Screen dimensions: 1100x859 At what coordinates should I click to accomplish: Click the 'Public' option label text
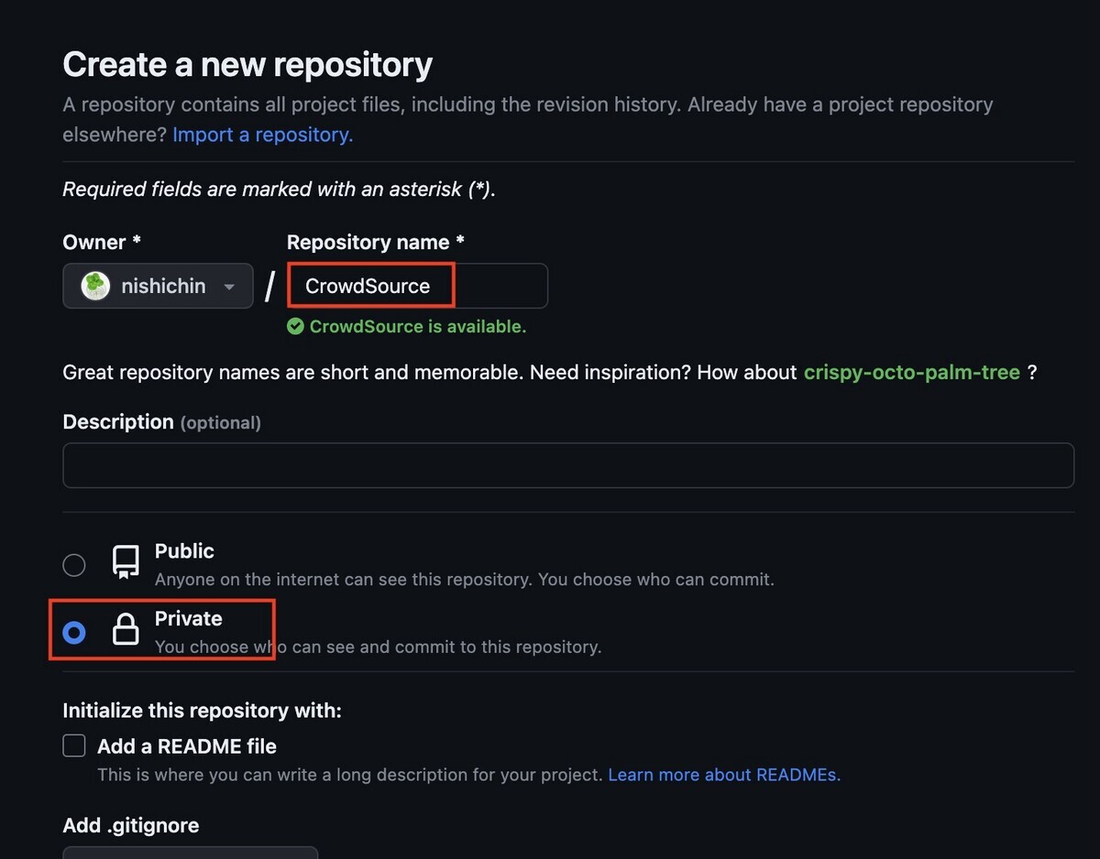183,550
